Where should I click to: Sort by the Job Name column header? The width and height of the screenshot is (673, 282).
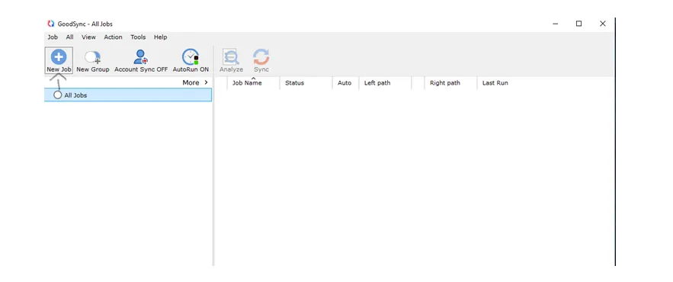[x=253, y=83]
